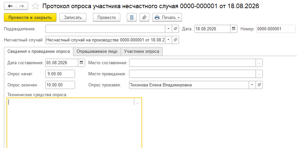Viewport: 297px width, 148px height.
Task: Click Дата составления field 05.08.2026
Action: [x=62, y=63]
